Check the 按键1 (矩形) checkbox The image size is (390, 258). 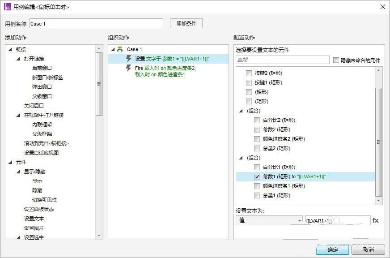tap(249, 82)
